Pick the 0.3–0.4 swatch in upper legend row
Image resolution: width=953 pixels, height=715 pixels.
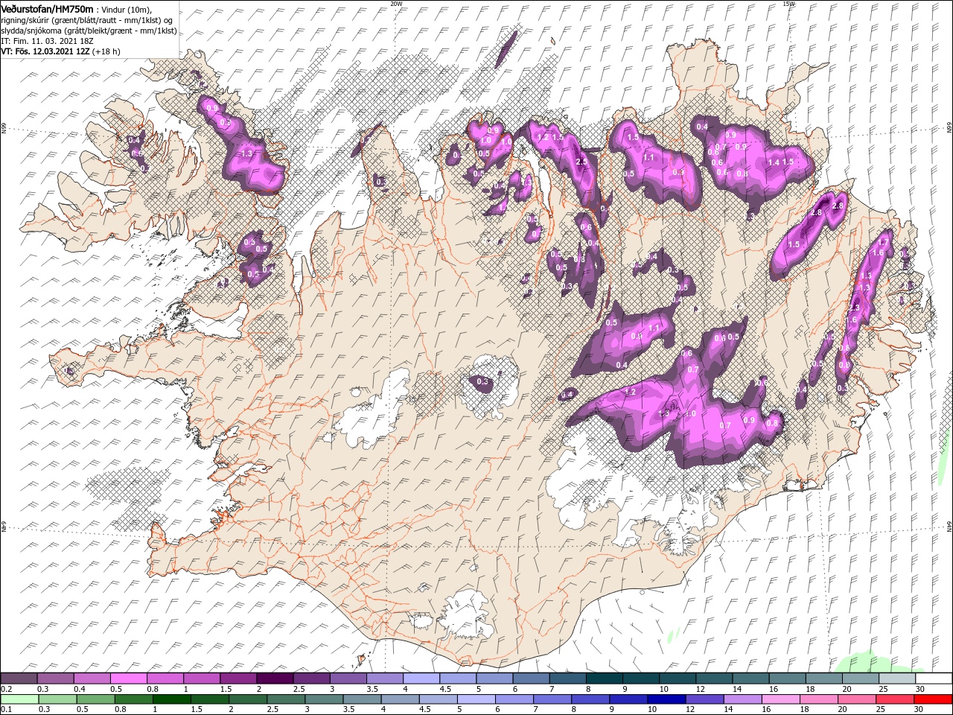pyautogui.click(x=56, y=679)
